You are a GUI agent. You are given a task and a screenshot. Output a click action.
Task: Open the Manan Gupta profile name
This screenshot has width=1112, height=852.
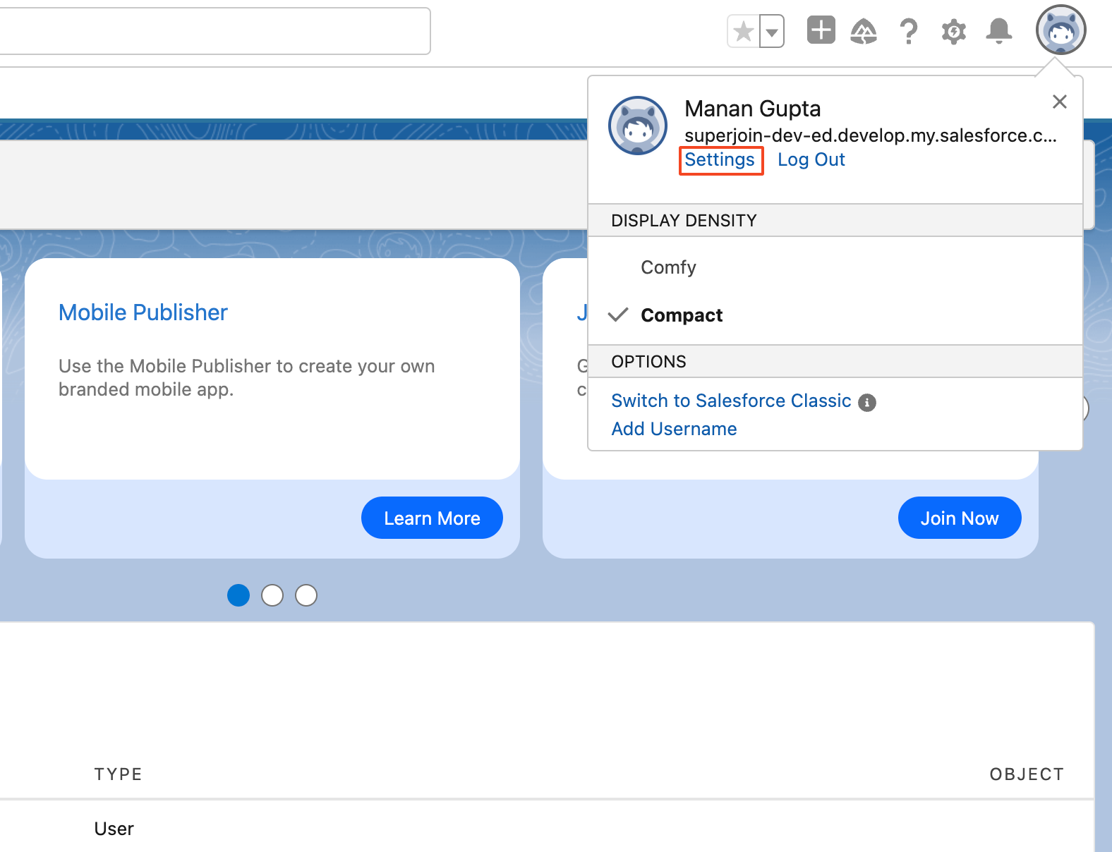(752, 109)
